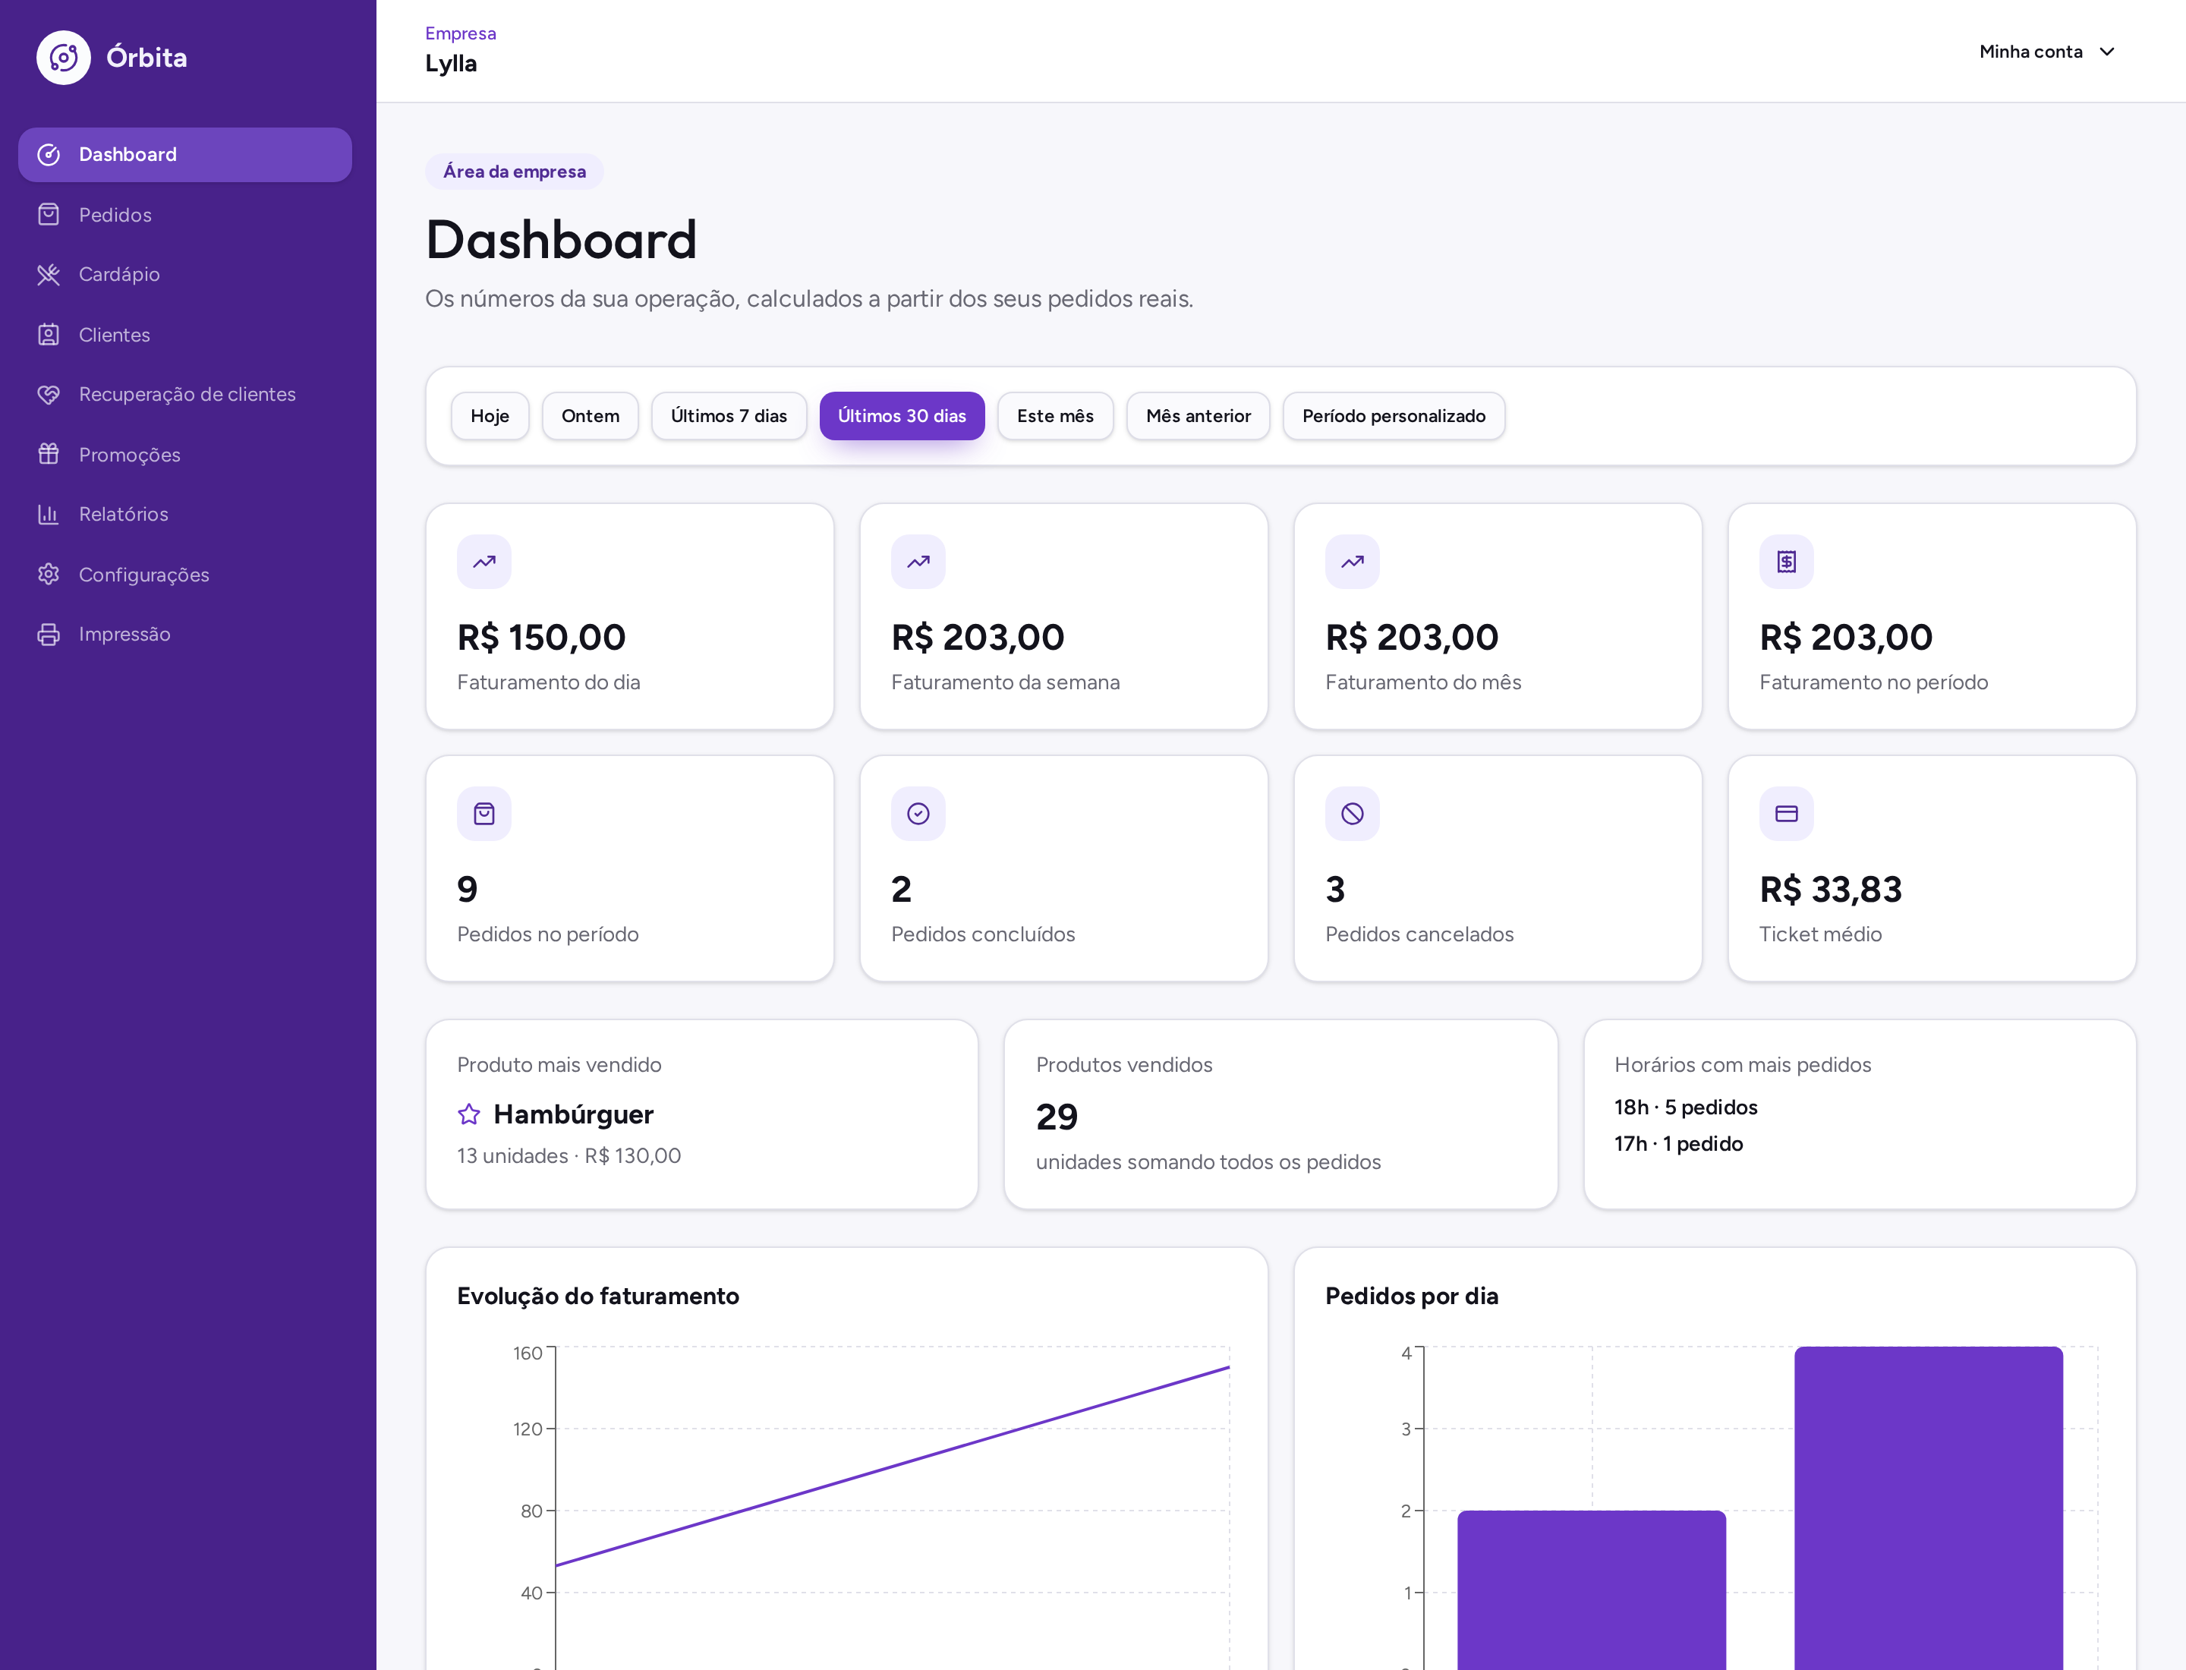This screenshot has width=2186, height=1670.
Task: Select the Últimos 30 dias filter
Action: click(902, 415)
